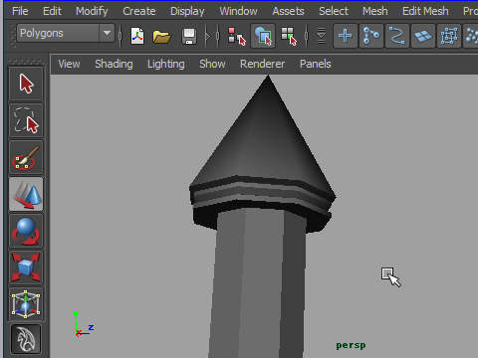Activate the Move tool

[x=26, y=194]
